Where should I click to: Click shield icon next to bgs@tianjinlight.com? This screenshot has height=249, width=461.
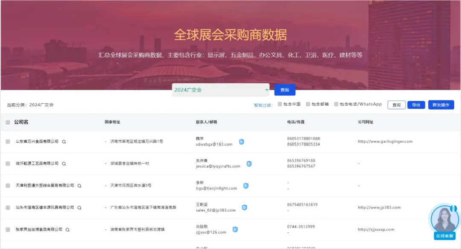pyautogui.click(x=245, y=186)
